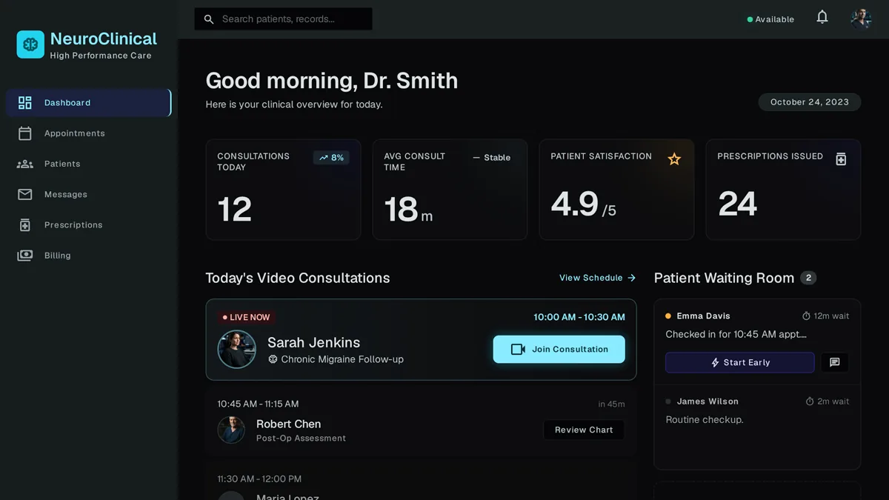The image size is (889, 500).
Task: Open the Avg Consult Time card
Action: click(450, 190)
